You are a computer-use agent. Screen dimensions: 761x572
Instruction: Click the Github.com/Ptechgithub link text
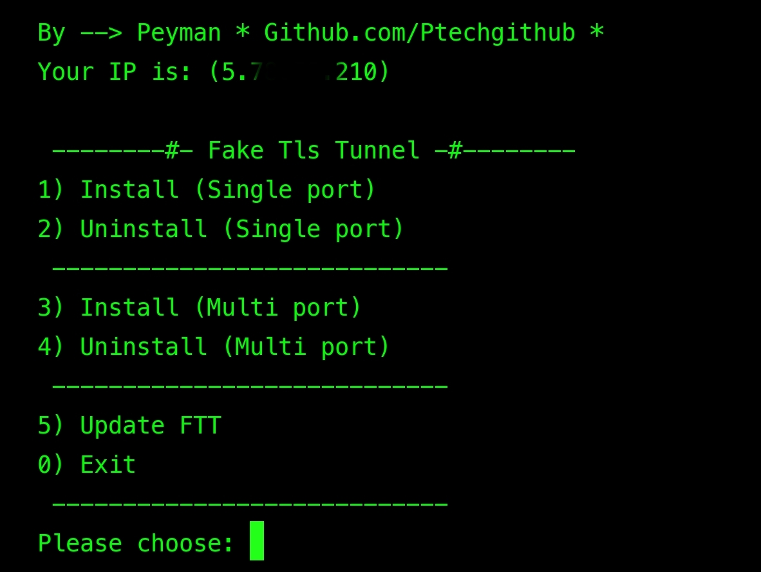420,33
